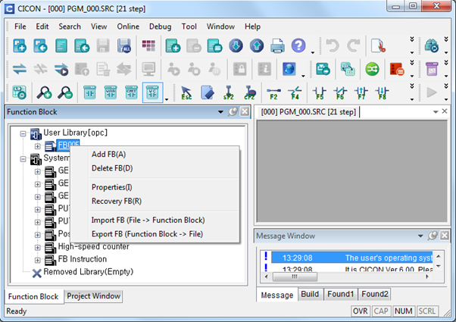Select Export FB (Function Block -> File)

coord(147,234)
